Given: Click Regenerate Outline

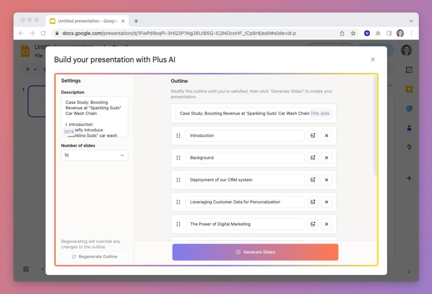Looking at the screenshot, I should (94, 257).
